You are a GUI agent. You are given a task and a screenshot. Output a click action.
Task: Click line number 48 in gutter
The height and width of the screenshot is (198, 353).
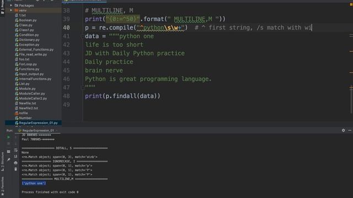point(66,96)
